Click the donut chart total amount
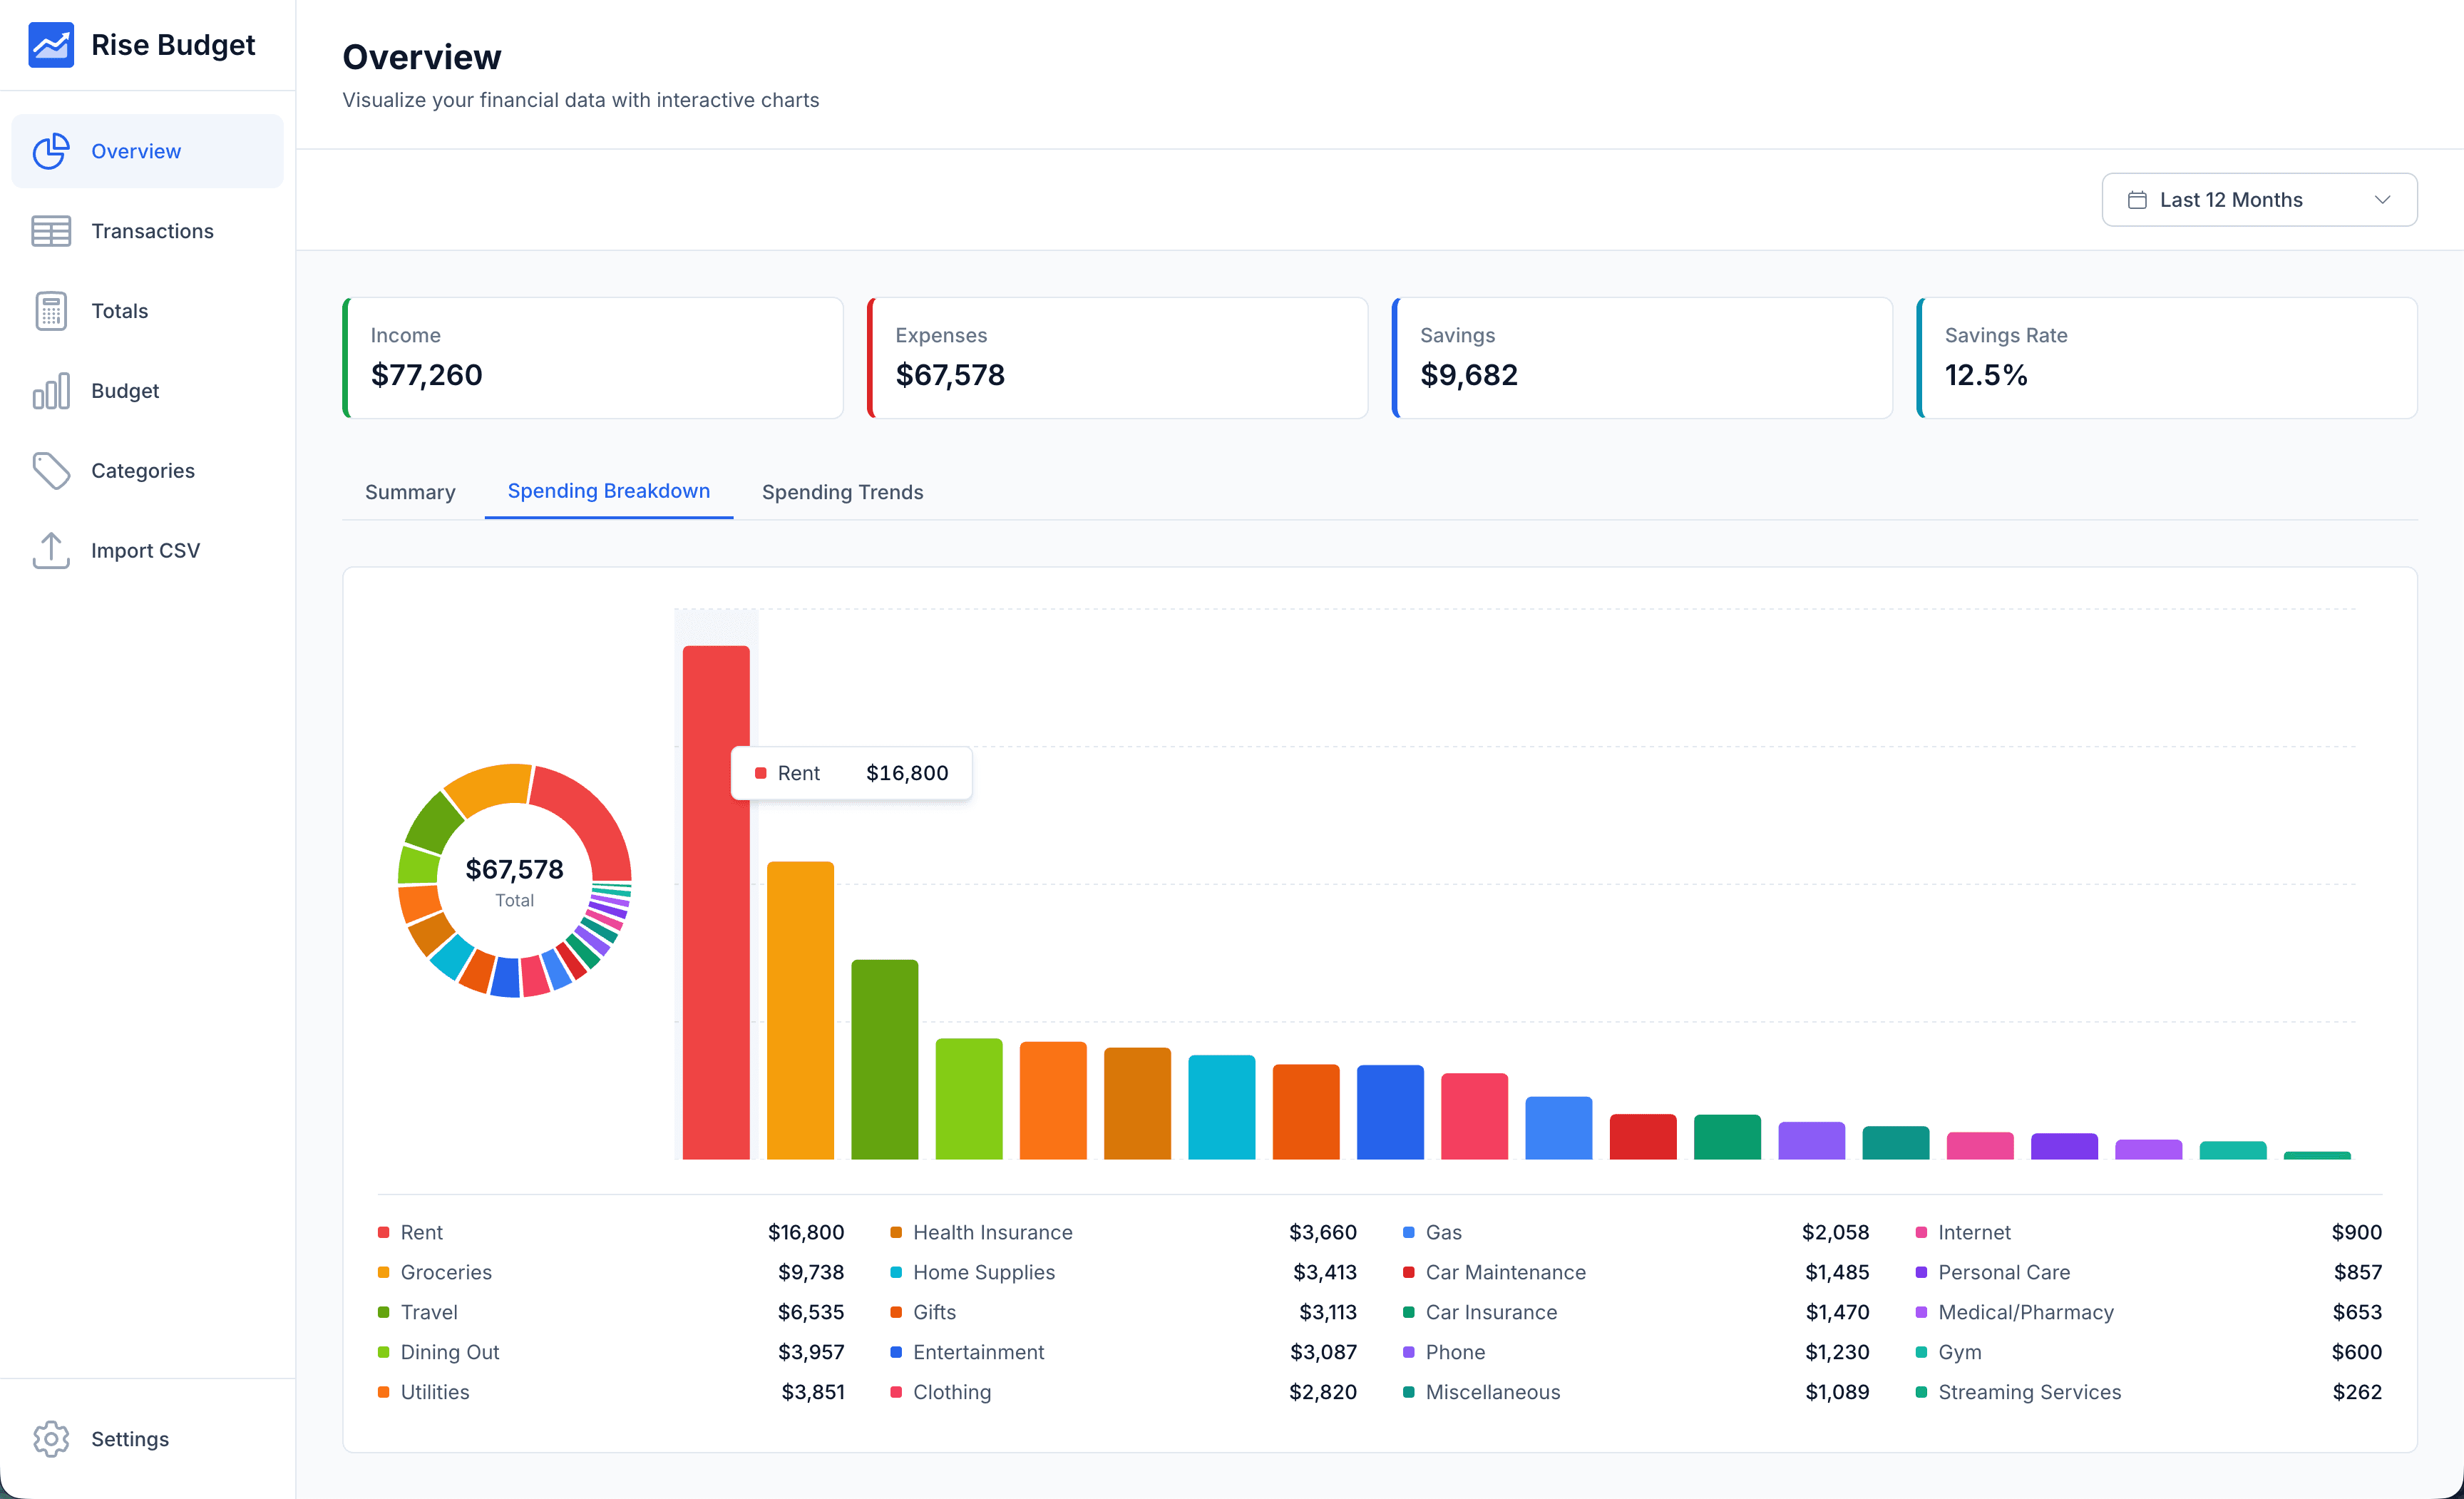The width and height of the screenshot is (2464, 1499). tap(514, 869)
